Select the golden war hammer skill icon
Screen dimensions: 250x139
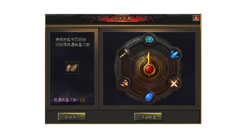[x=125, y=54]
